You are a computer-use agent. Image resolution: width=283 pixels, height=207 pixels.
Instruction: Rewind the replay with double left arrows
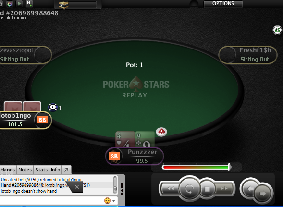pyautogui.click(x=170, y=189)
